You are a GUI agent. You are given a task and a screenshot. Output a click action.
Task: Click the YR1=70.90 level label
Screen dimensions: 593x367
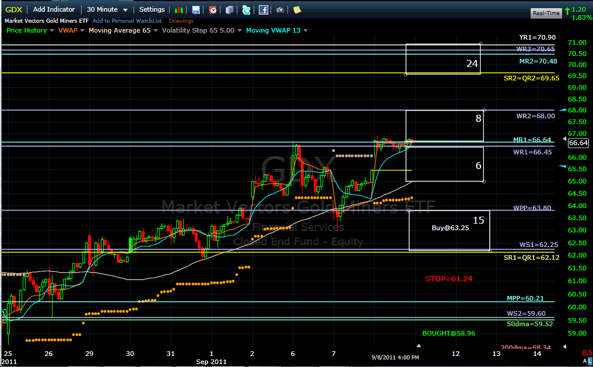tap(538, 37)
